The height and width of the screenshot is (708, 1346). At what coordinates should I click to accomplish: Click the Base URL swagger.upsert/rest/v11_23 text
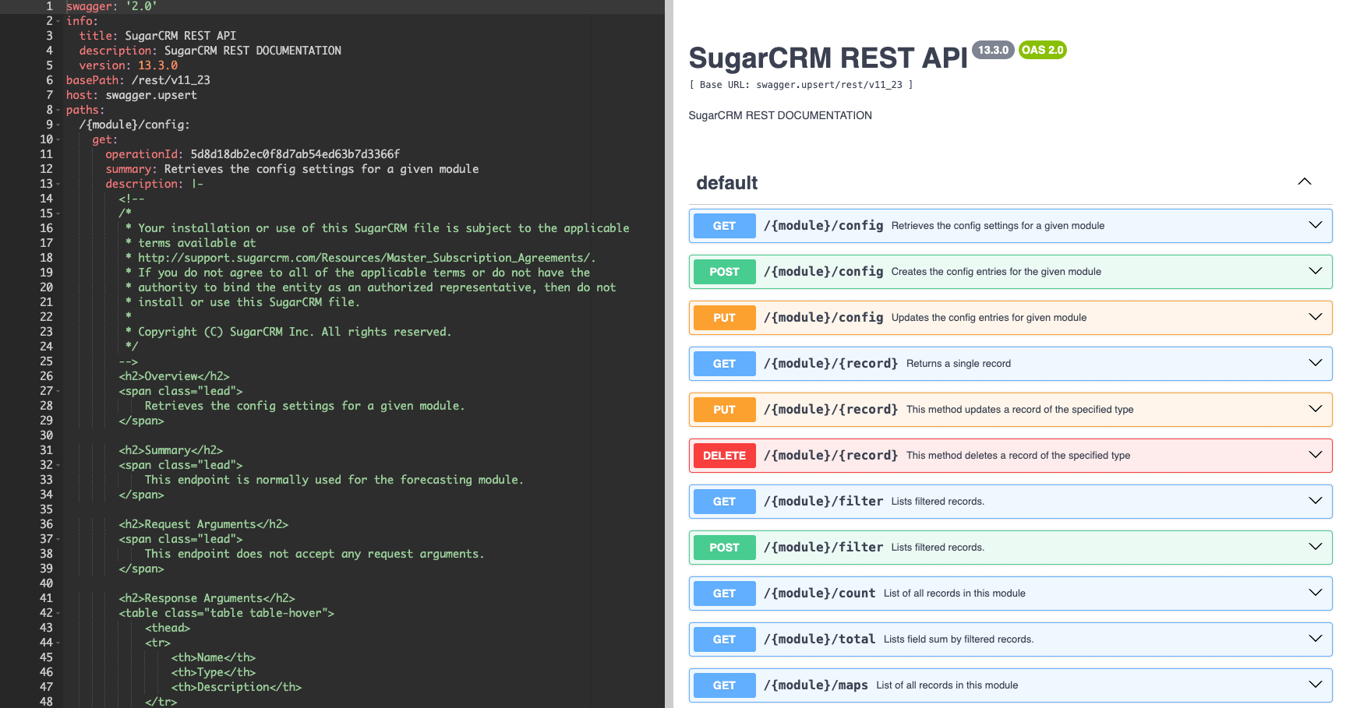point(800,85)
